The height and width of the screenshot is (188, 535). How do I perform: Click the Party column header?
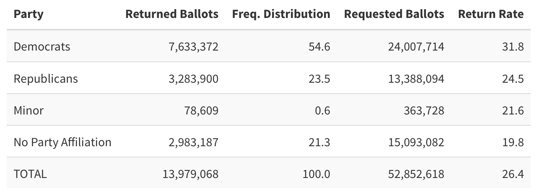point(29,14)
